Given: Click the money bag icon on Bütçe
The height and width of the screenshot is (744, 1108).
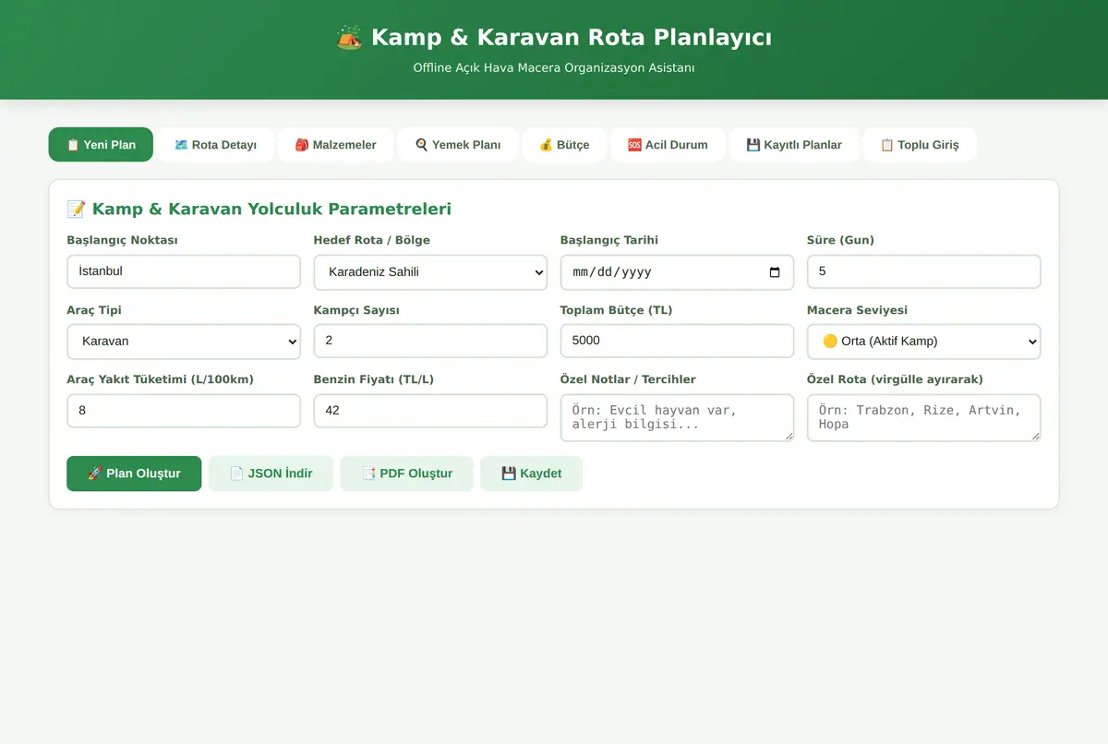Looking at the screenshot, I should [x=546, y=145].
